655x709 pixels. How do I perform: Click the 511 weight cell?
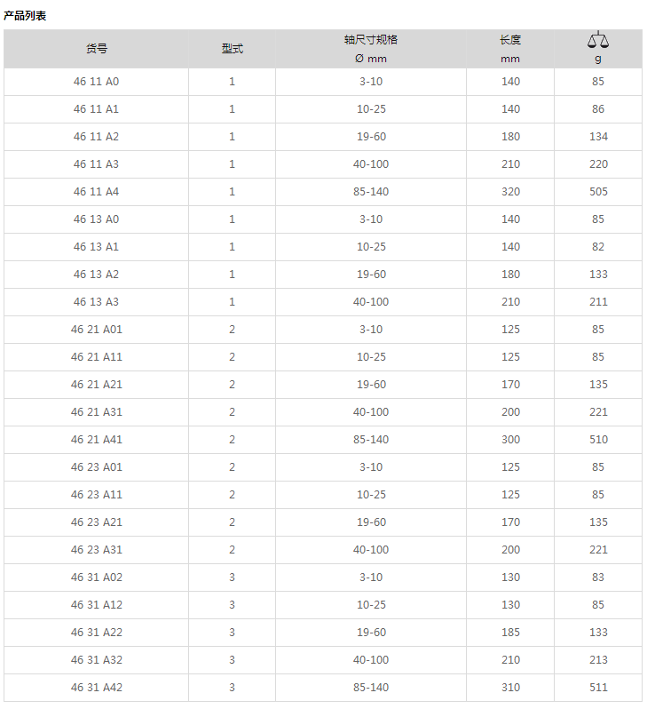598,688
